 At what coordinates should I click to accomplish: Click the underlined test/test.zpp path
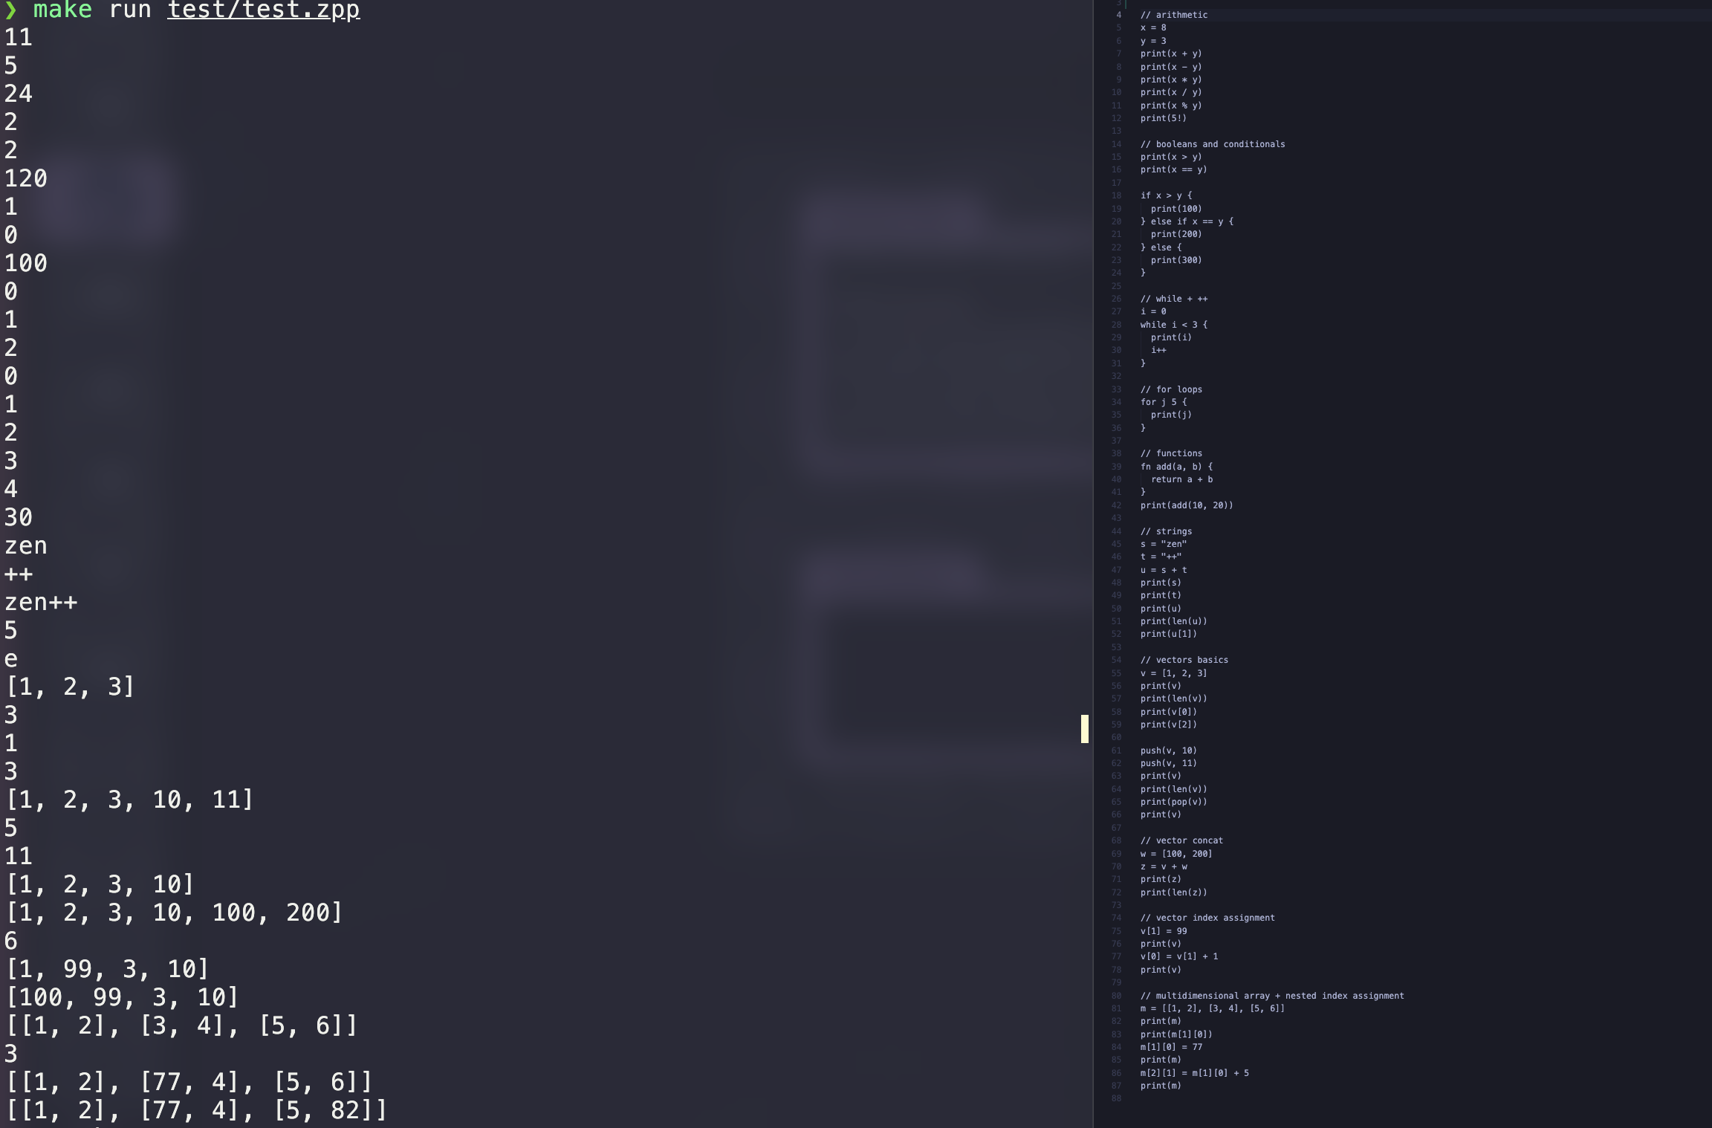263,10
